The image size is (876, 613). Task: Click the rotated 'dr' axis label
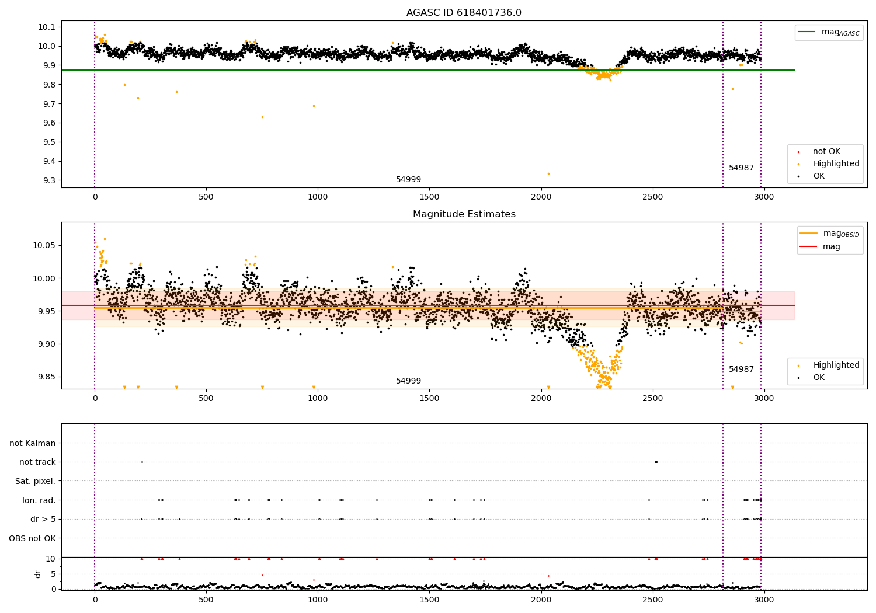click(38, 574)
